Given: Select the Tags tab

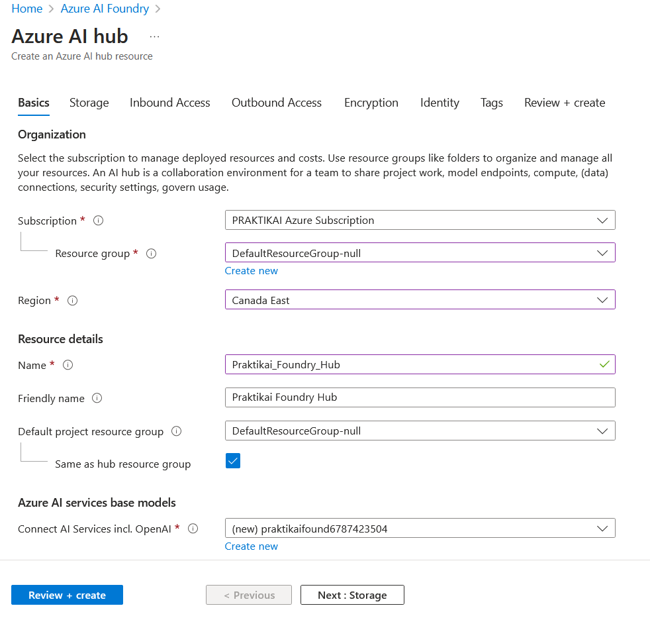Looking at the screenshot, I should pyautogui.click(x=491, y=103).
